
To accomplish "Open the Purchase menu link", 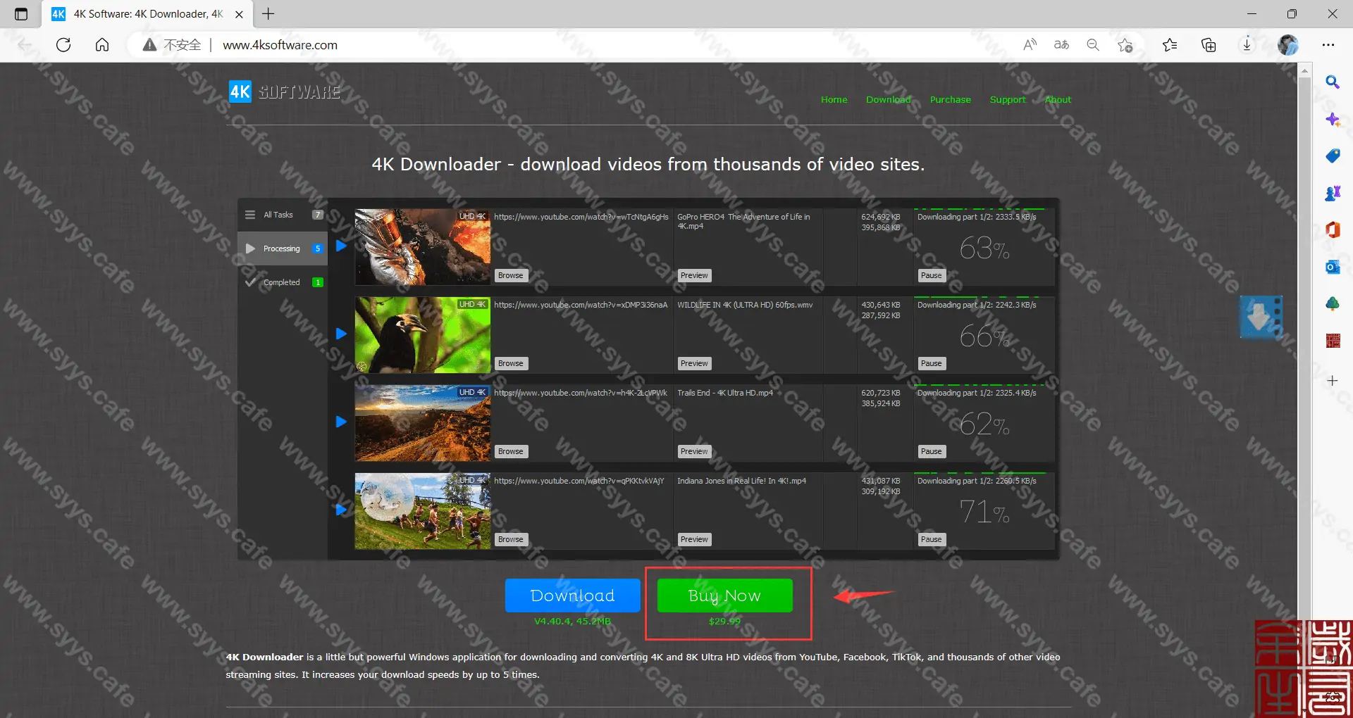I will [x=950, y=100].
